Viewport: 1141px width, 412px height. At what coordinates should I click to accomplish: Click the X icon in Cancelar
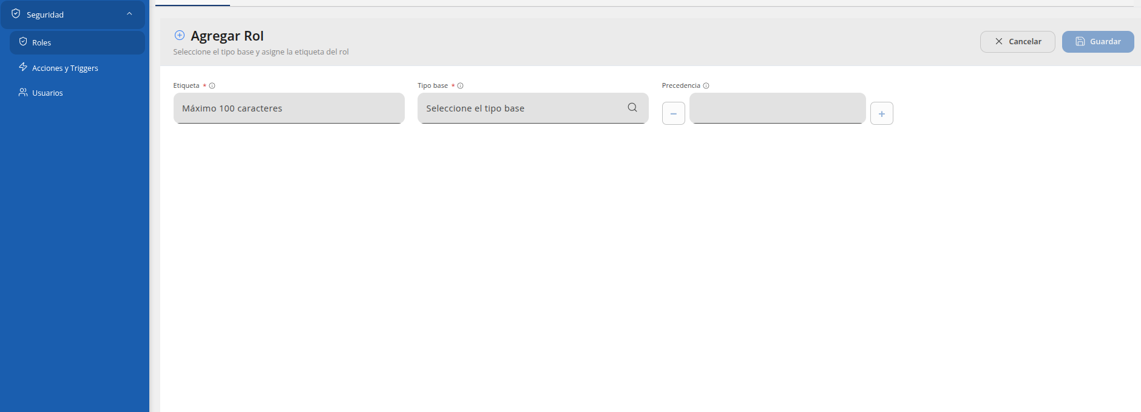tap(999, 42)
